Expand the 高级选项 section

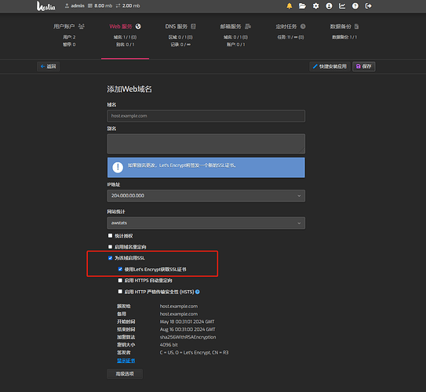tap(125, 374)
